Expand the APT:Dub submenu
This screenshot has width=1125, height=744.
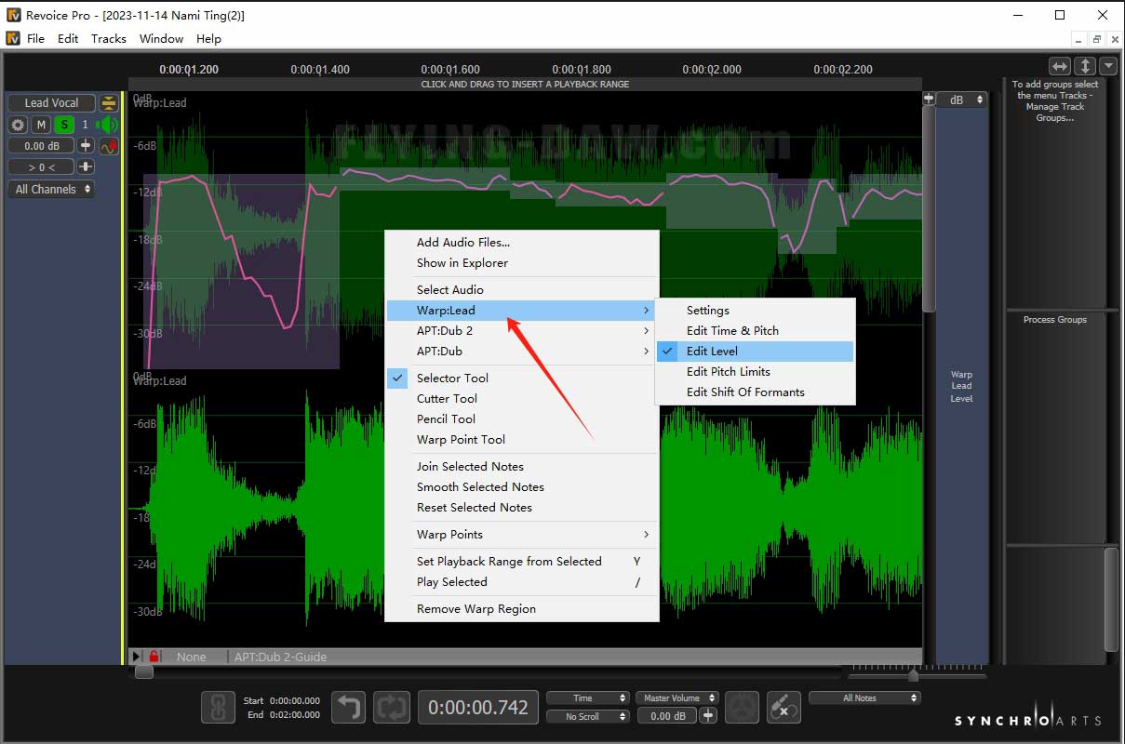[523, 352]
